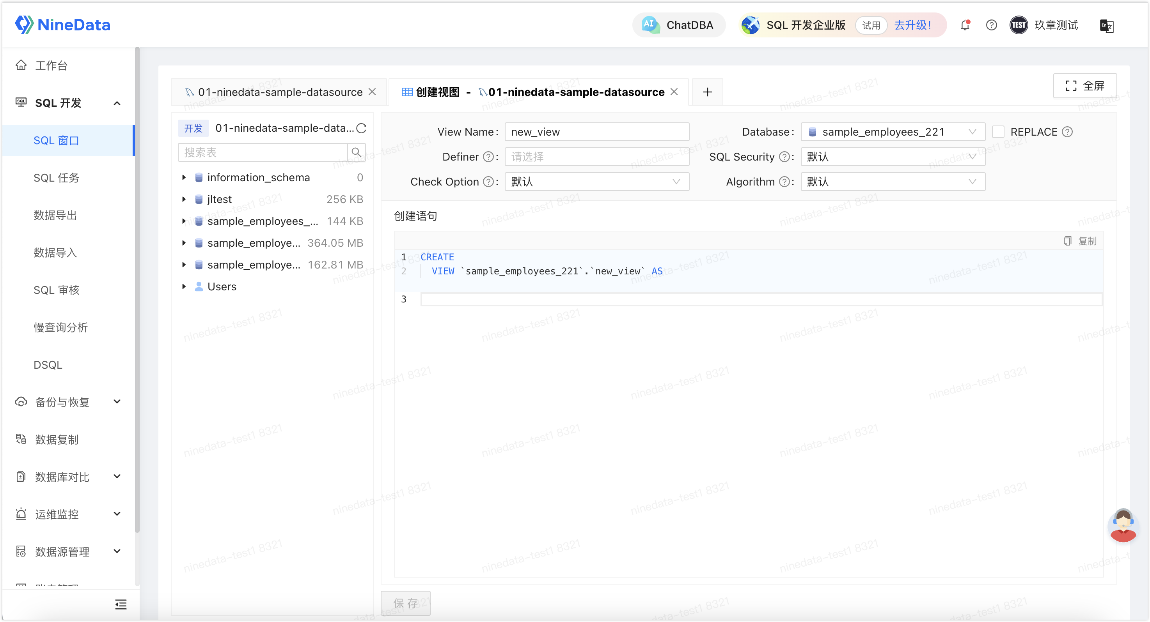
Task: Collapse the sidebar with fold icon
Action: click(x=121, y=604)
